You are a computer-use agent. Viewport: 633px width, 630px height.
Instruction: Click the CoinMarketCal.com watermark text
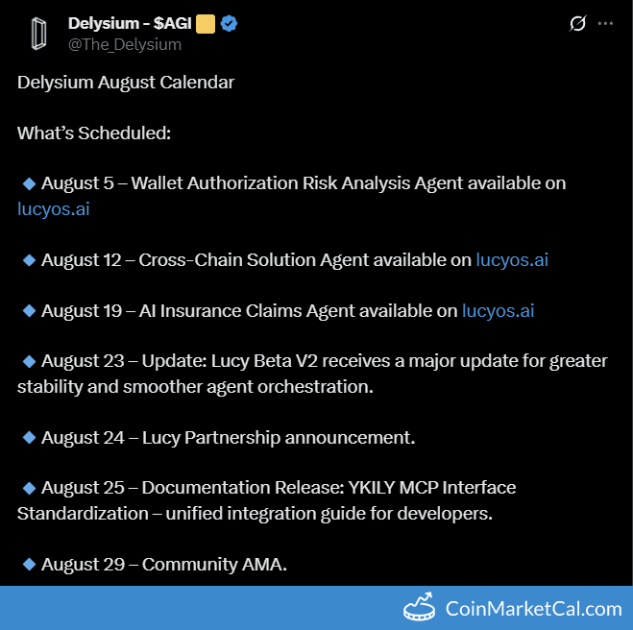(x=533, y=609)
